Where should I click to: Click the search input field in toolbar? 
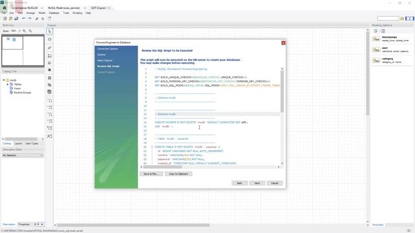388,19
